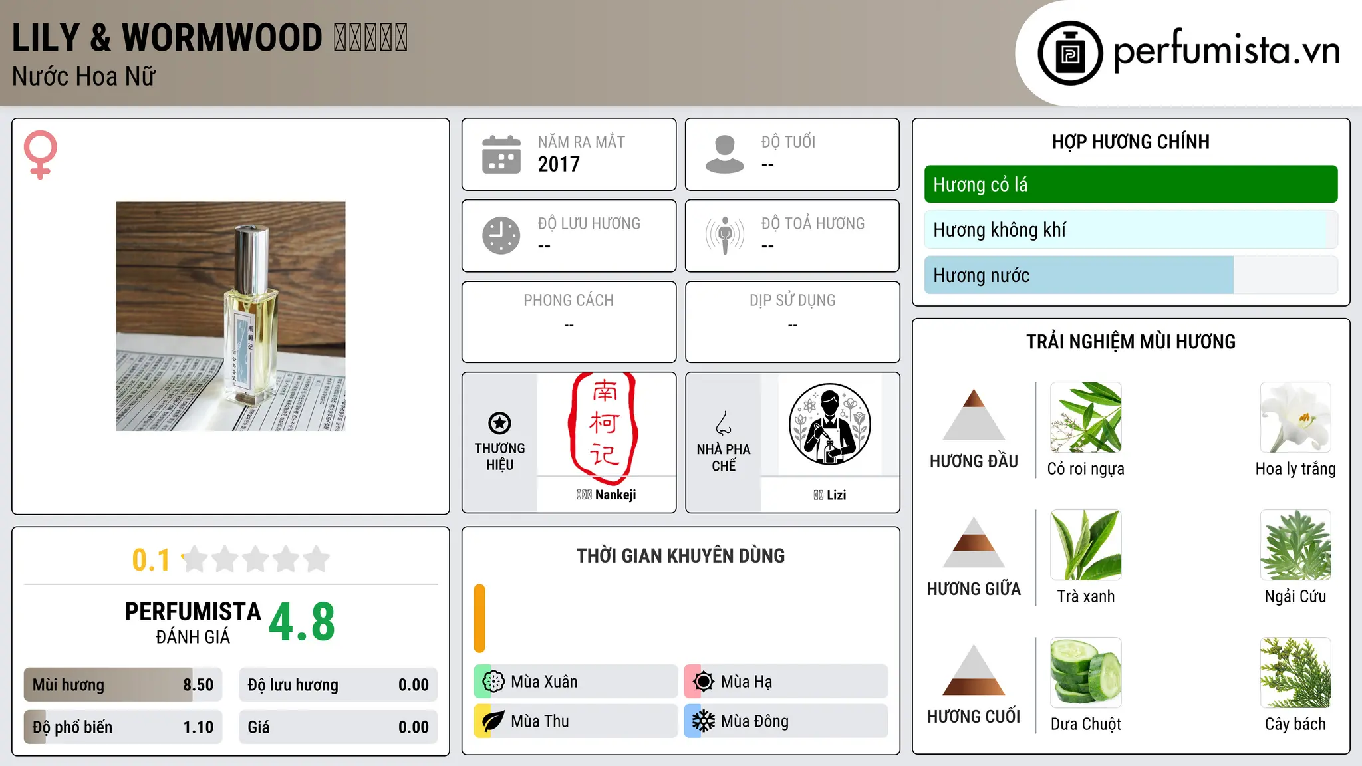Click the calendar icon beside Năm ra mắt
The height and width of the screenshot is (766, 1362).
click(501, 154)
